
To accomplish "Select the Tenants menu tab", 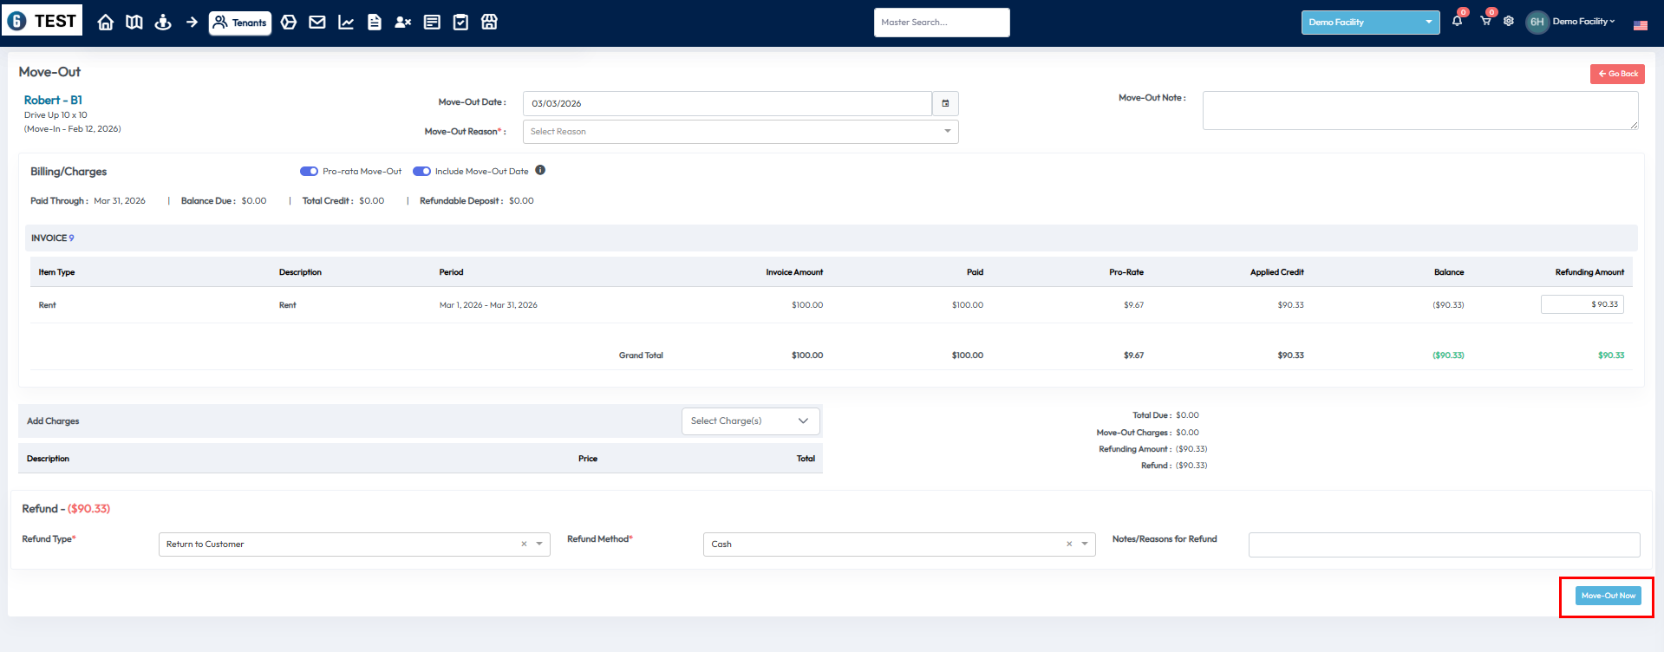I will 240,23.
